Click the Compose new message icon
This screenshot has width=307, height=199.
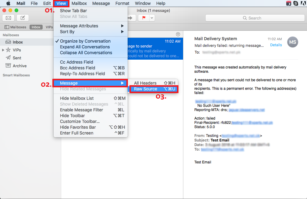pos(23,18)
